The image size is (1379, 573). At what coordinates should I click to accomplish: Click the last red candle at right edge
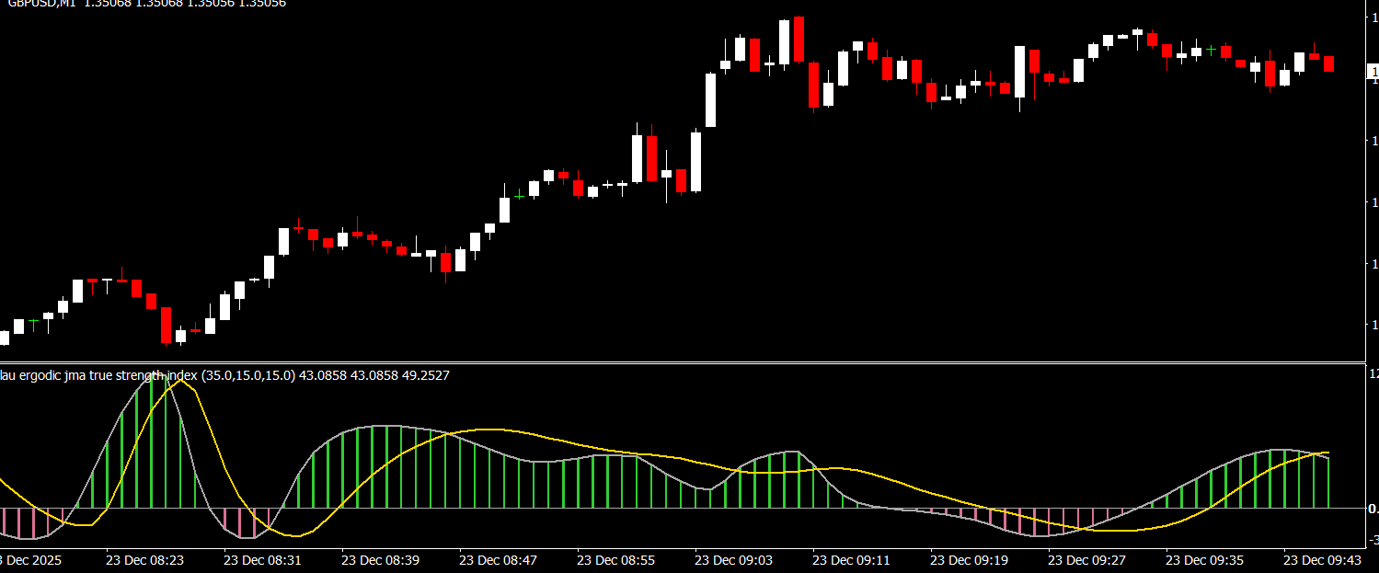[x=1328, y=63]
